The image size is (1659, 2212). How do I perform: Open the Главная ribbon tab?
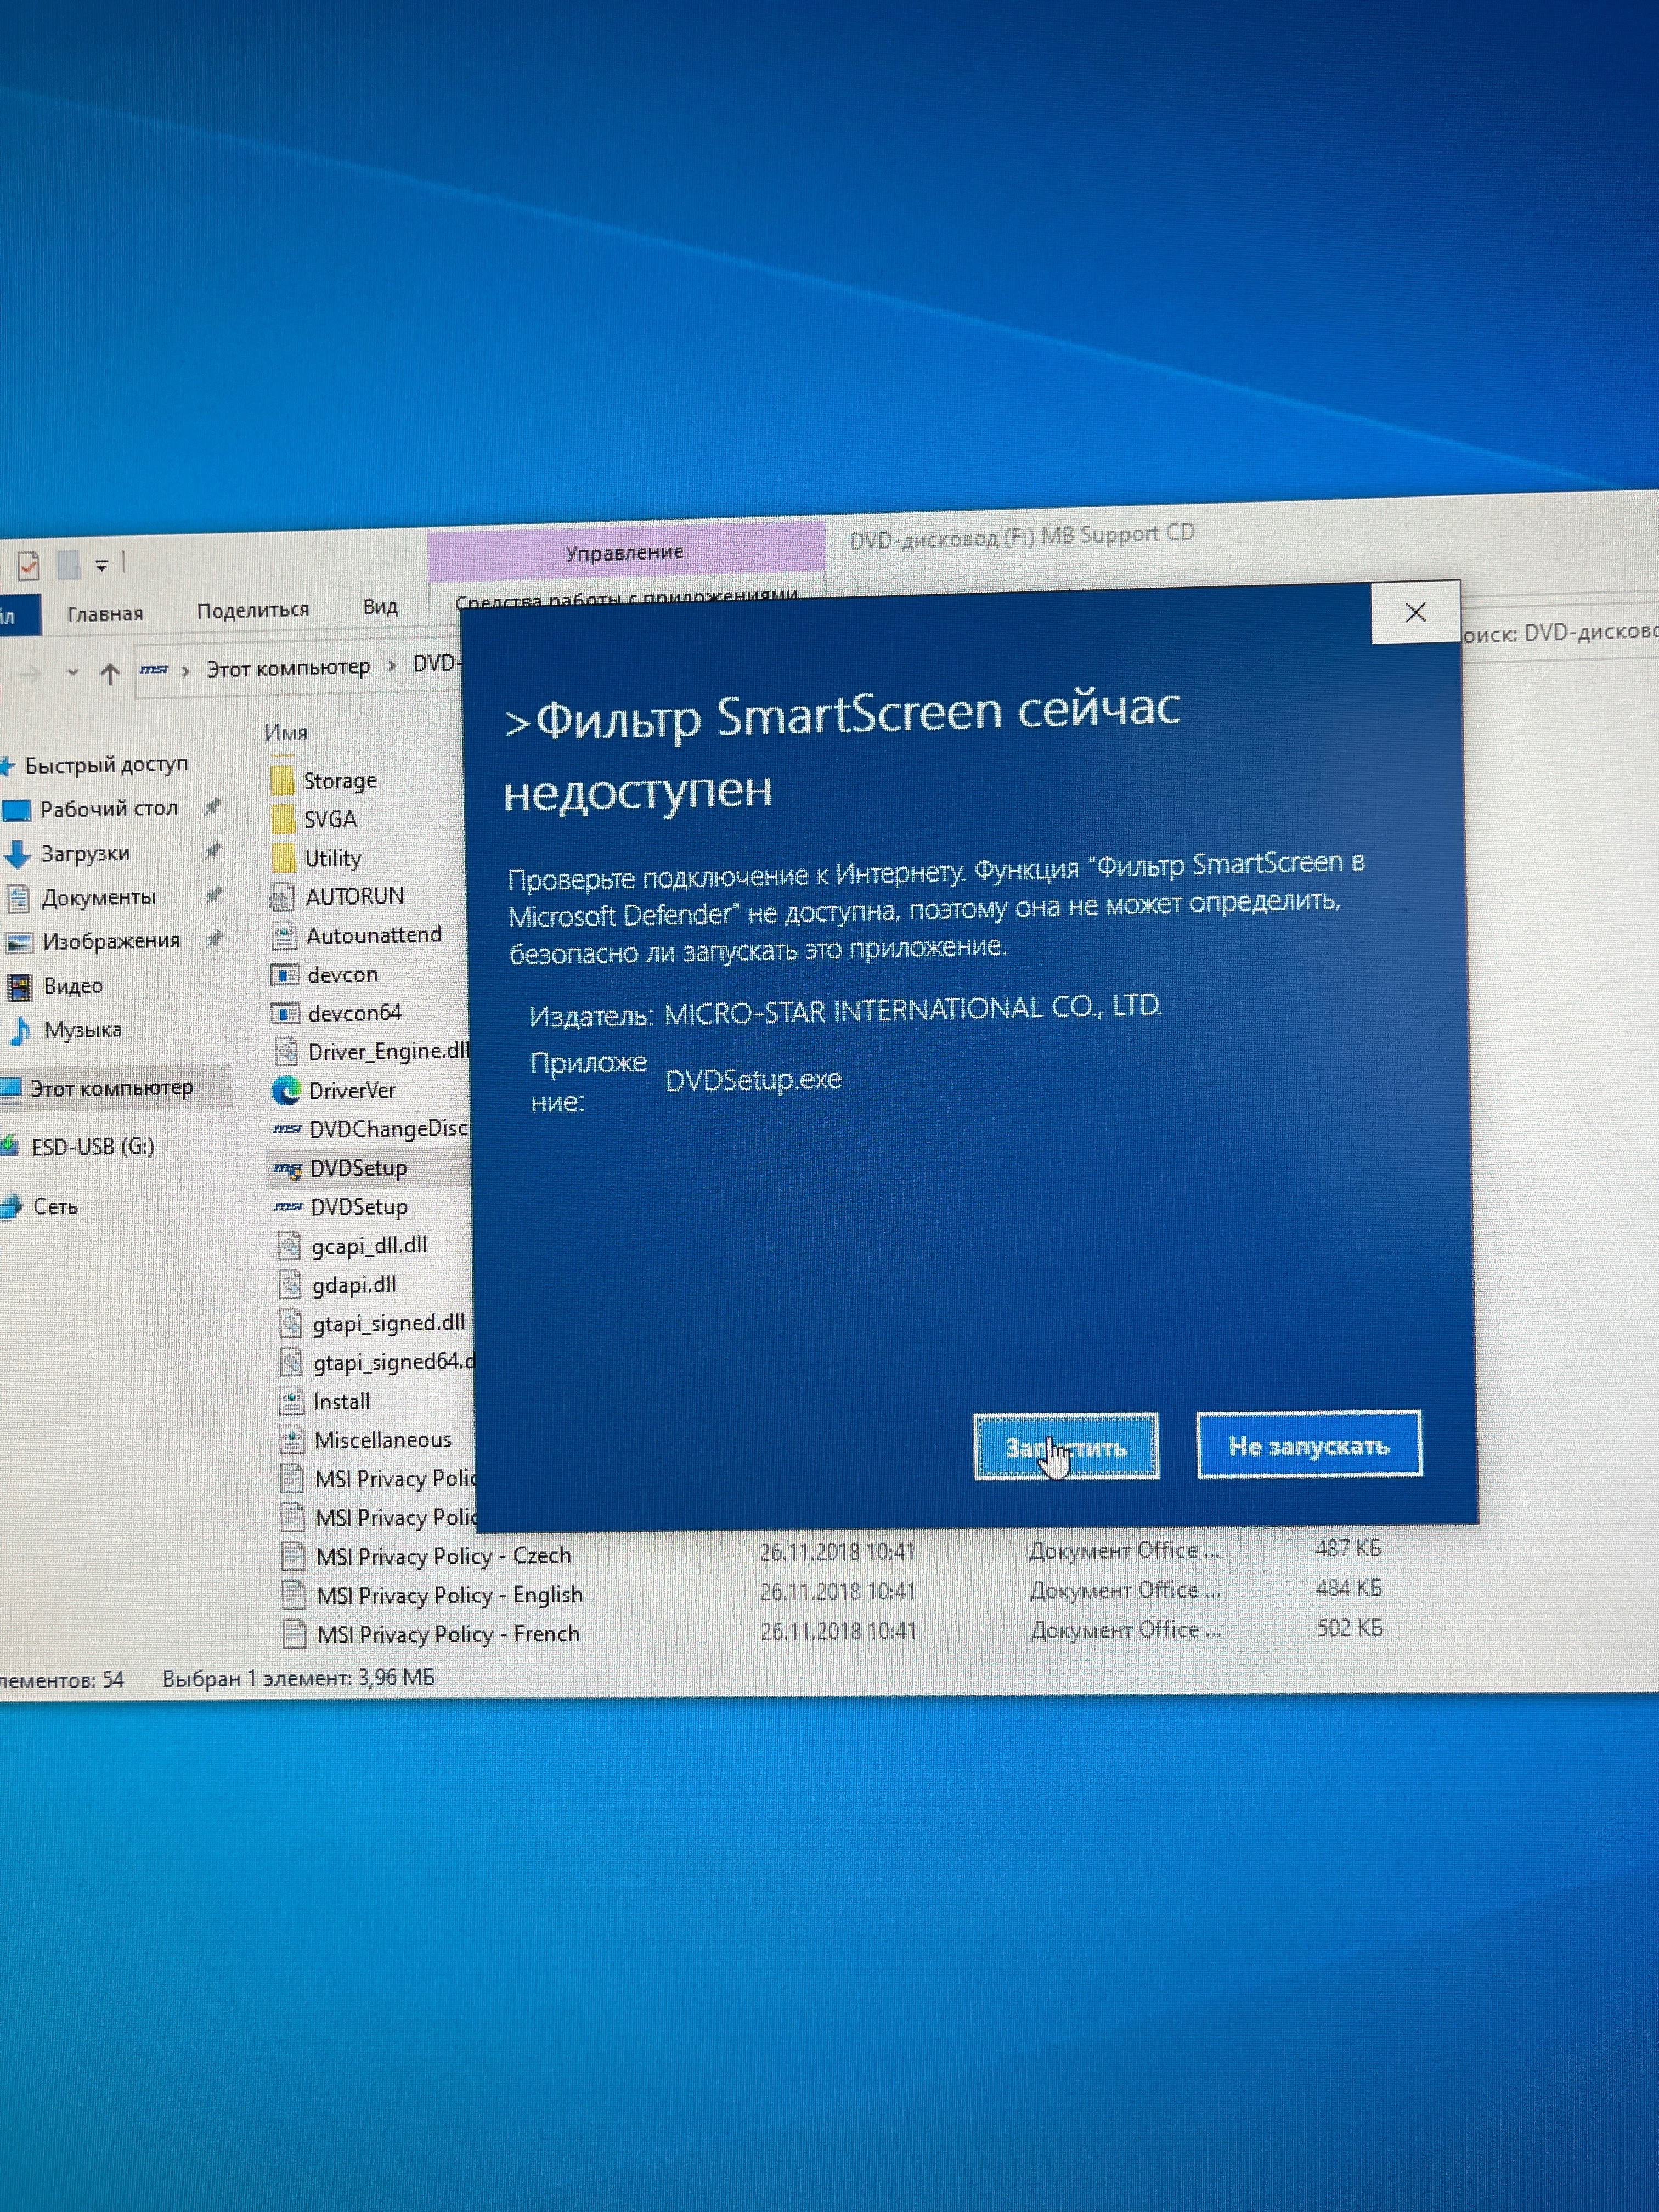[x=105, y=614]
